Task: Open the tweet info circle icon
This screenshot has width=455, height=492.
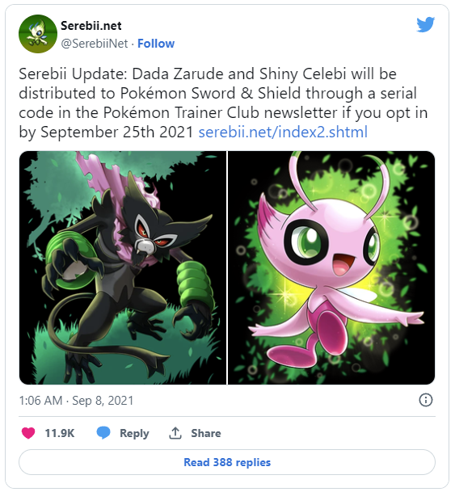Action: click(x=426, y=400)
